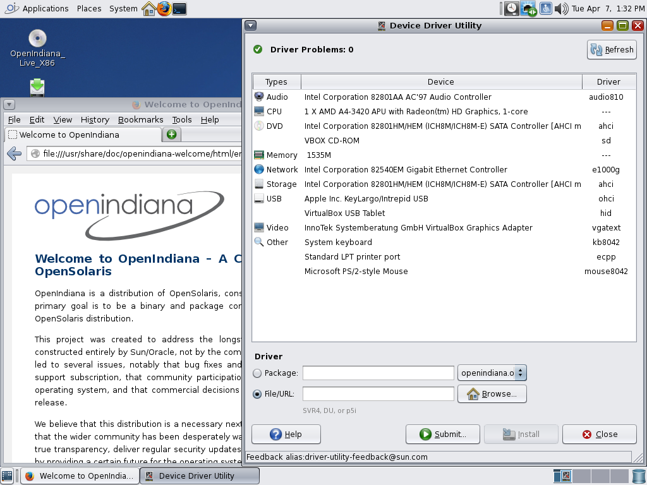Open Firefox History menu

click(95, 119)
